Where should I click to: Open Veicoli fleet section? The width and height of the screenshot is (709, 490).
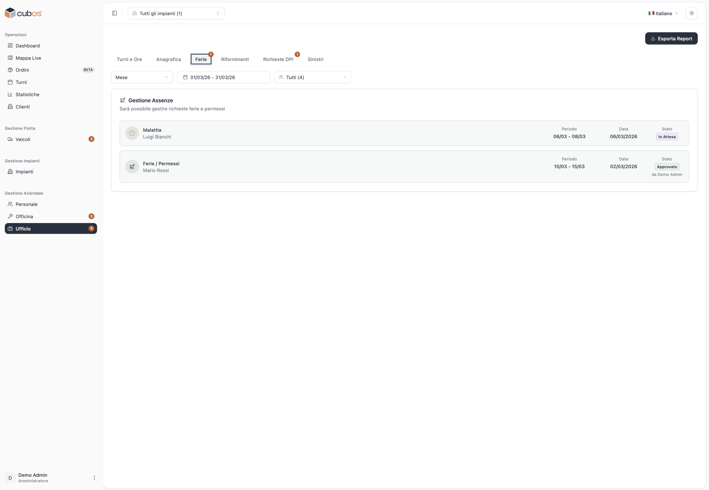(23, 139)
